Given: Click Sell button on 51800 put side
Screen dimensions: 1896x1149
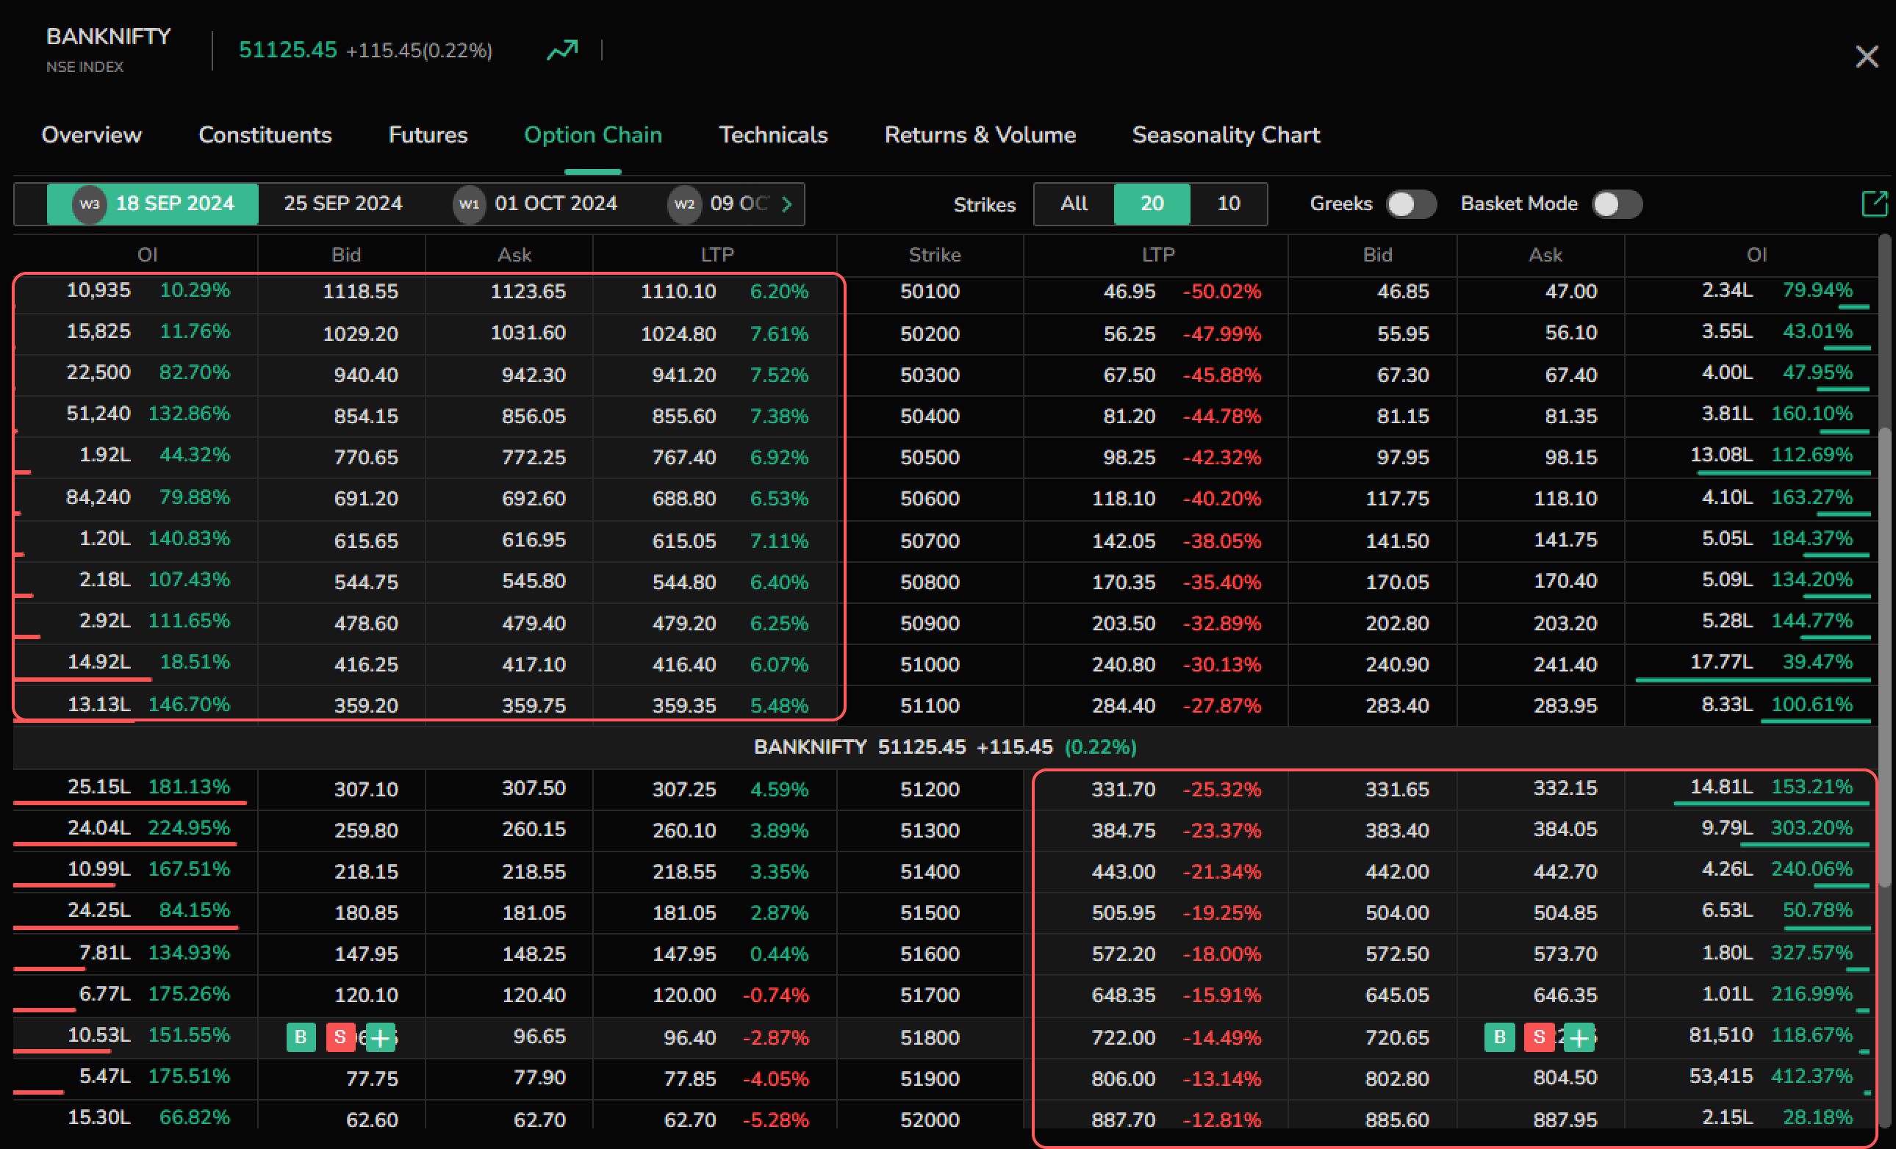Looking at the screenshot, I should click(1539, 1037).
